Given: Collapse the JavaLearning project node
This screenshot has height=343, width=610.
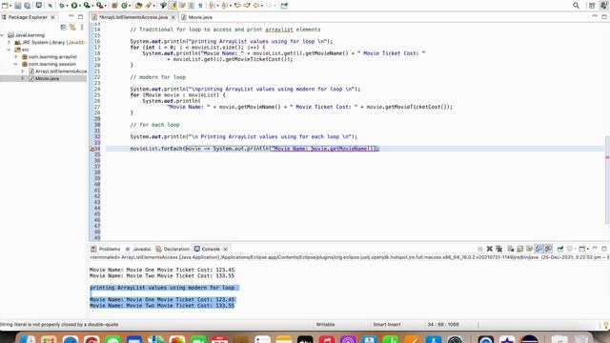Looking at the screenshot, I should tap(3, 35).
